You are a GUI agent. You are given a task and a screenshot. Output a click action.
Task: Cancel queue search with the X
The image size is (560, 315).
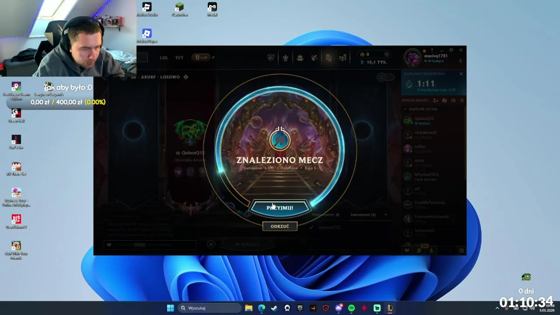coord(461,73)
